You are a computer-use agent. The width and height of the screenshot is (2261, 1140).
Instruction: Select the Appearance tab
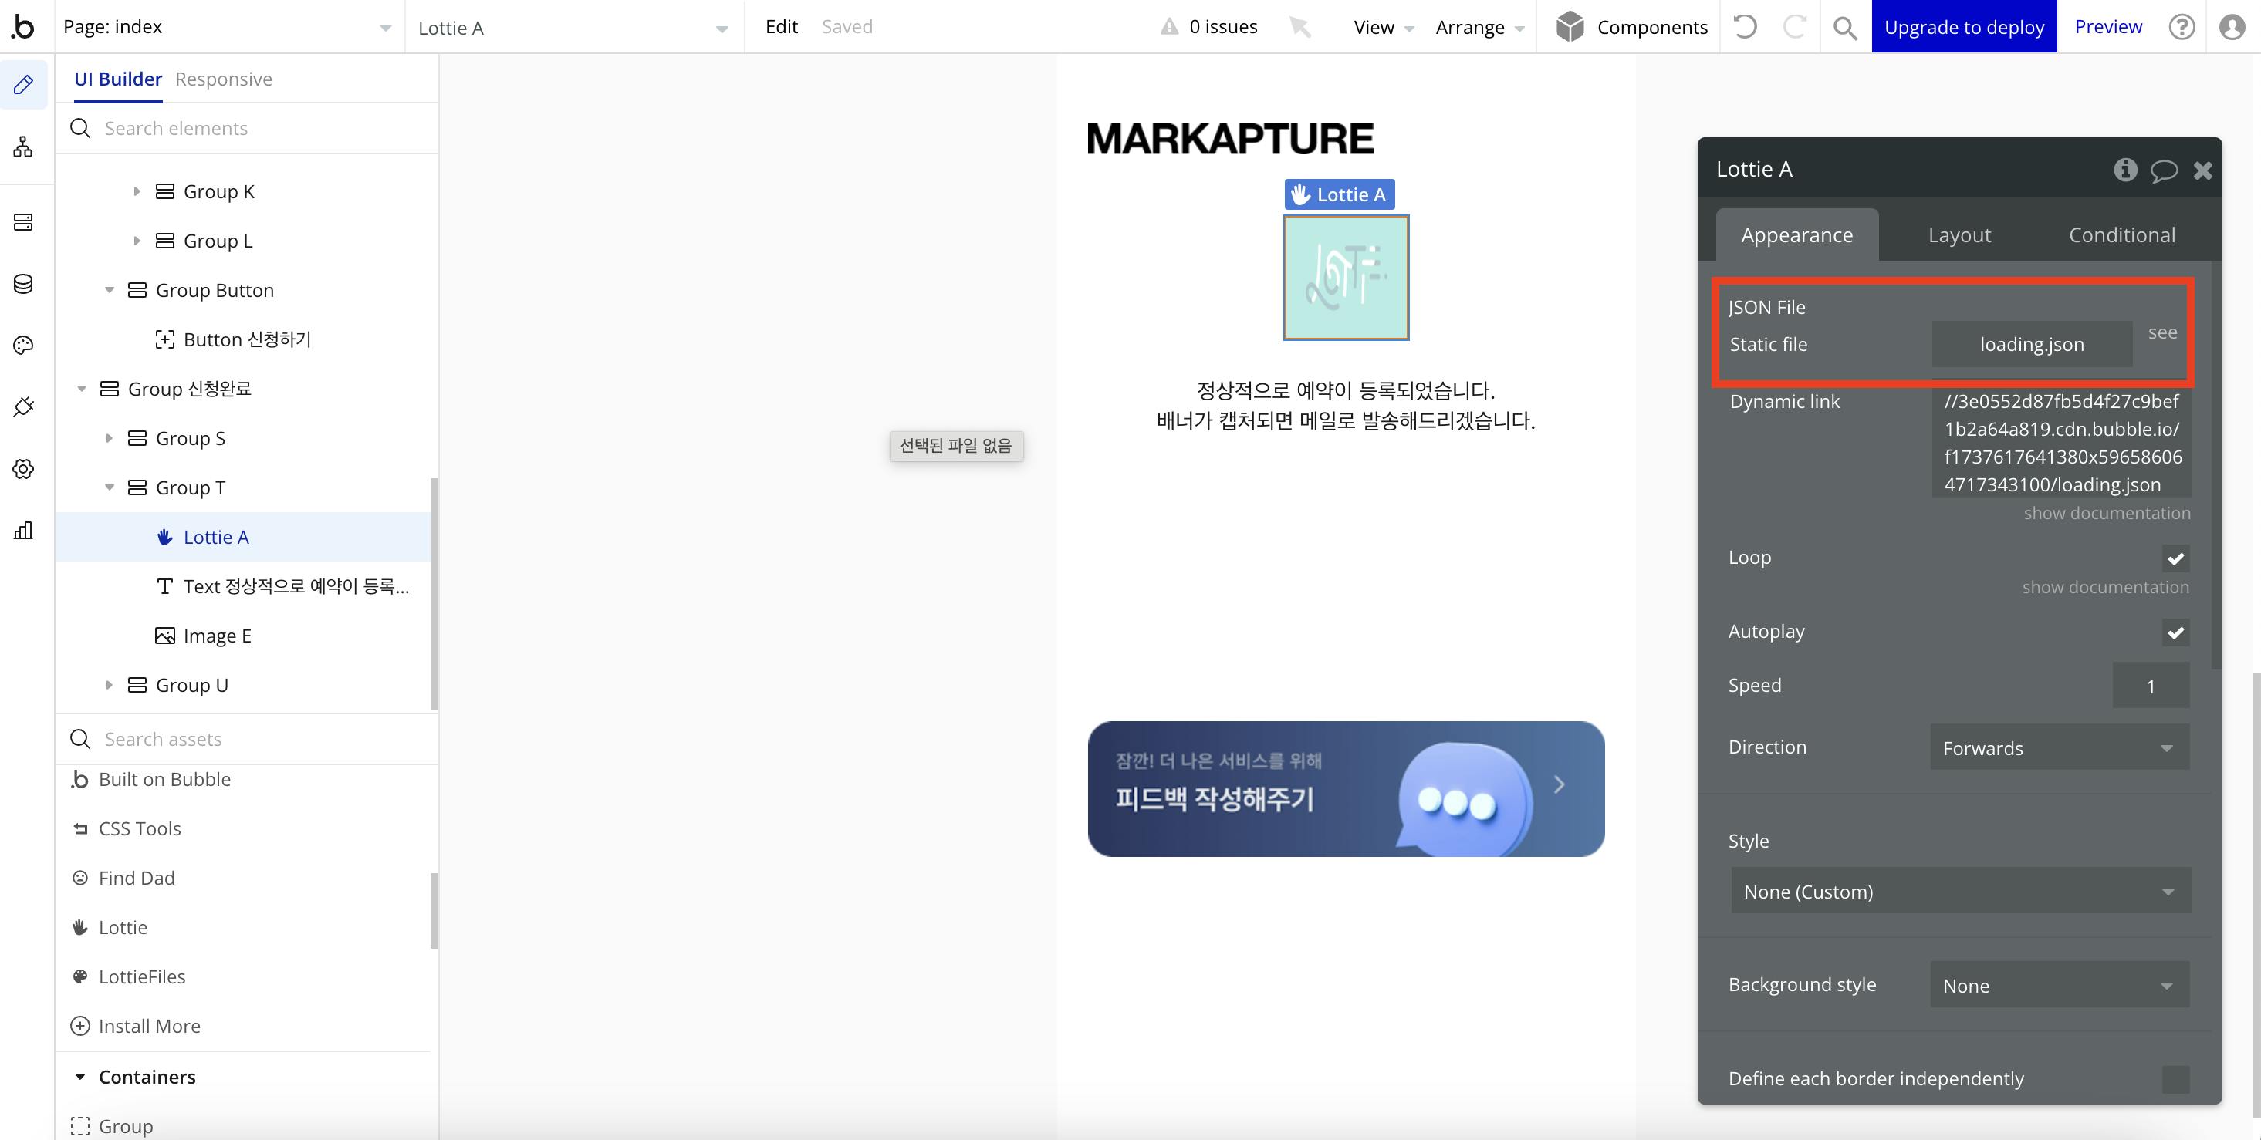click(1796, 234)
